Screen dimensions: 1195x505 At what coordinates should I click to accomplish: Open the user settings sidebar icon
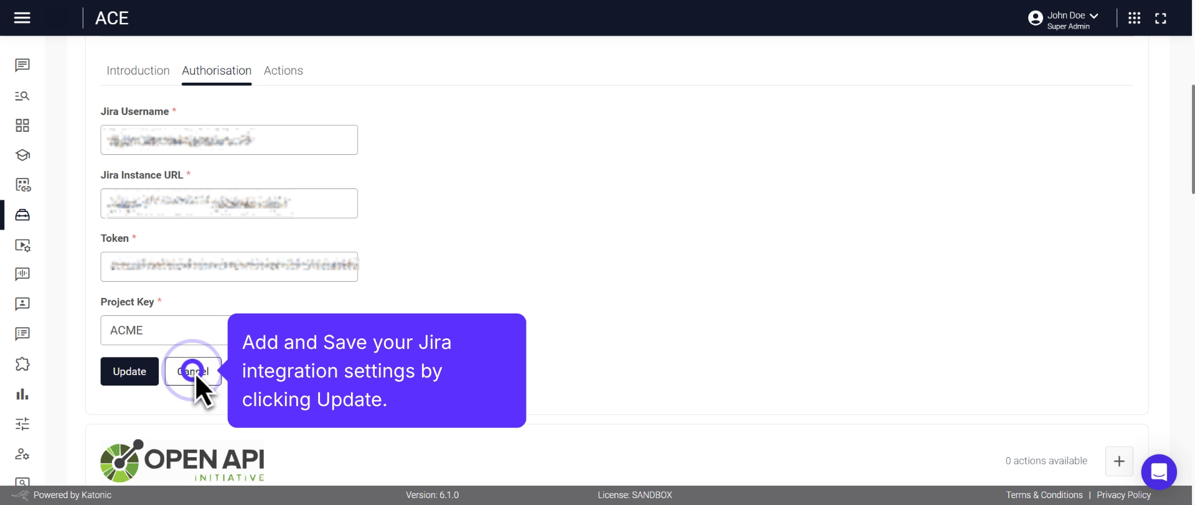click(x=22, y=454)
